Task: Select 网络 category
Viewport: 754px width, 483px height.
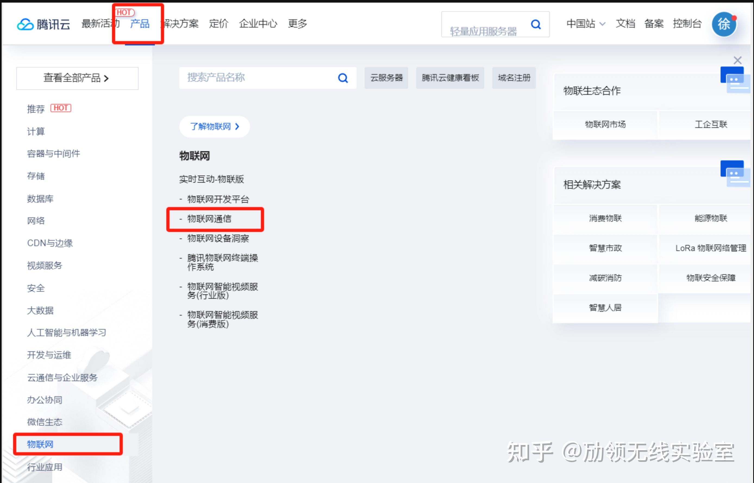Action: coord(36,221)
